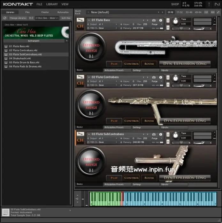Viewport: 222px width, 223px height.
Task: Click Manage Libraries button
Action: [18, 18]
